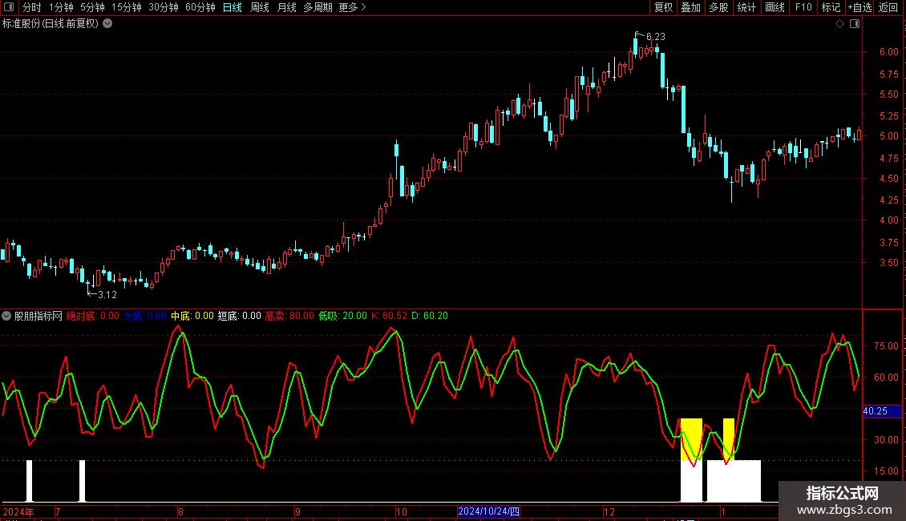Open the 多股 multi-stock view
The height and width of the screenshot is (521, 906).
(x=718, y=7)
